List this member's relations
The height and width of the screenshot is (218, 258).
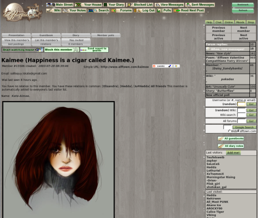[46, 42]
